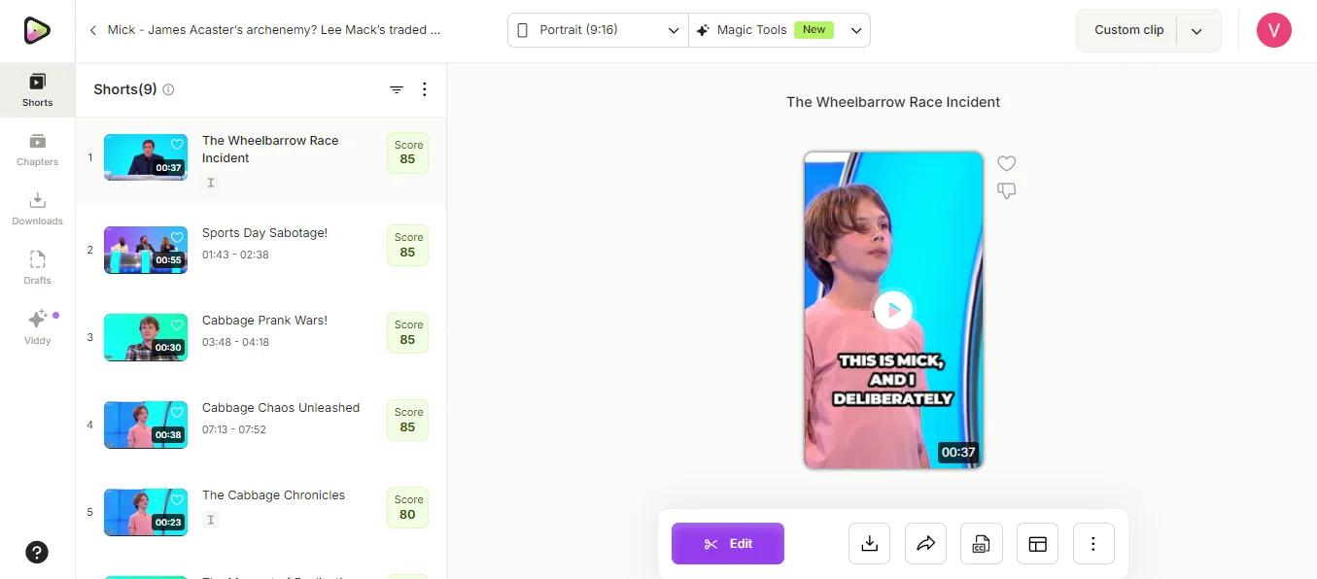Share the clip with the arrow icon
This screenshot has height=579, width=1317.
pos(925,544)
